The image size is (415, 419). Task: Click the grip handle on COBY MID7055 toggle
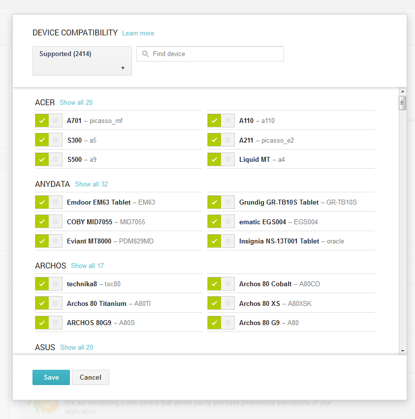(56, 222)
